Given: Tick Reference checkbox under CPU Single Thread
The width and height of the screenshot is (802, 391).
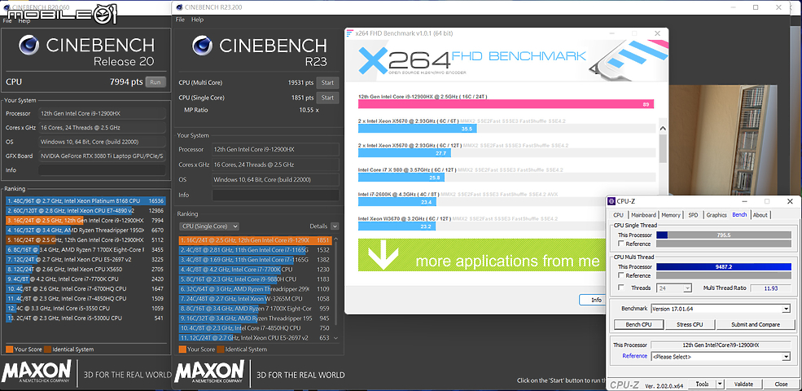Looking at the screenshot, I should point(620,244).
